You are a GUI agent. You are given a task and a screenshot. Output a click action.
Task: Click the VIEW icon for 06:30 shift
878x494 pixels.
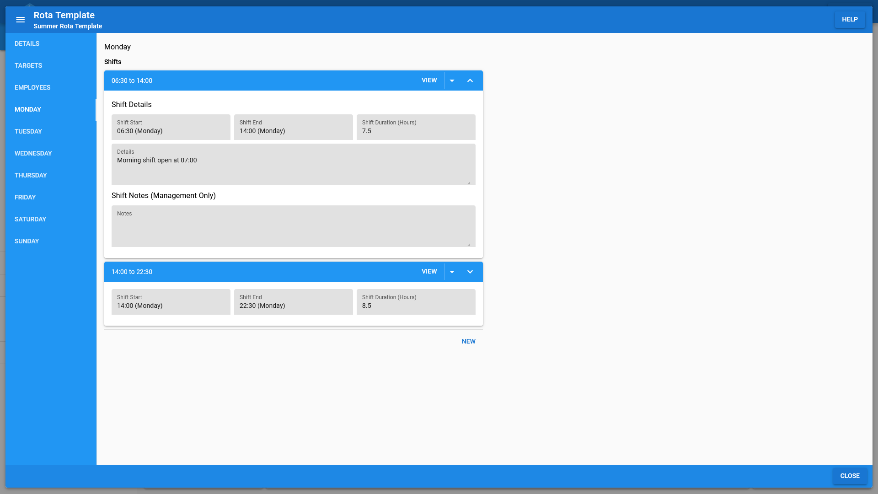tap(429, 80)
